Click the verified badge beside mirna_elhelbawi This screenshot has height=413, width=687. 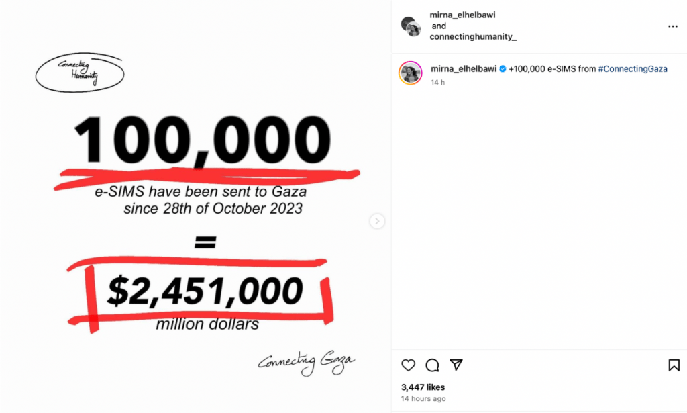click(x=503, y=69)
